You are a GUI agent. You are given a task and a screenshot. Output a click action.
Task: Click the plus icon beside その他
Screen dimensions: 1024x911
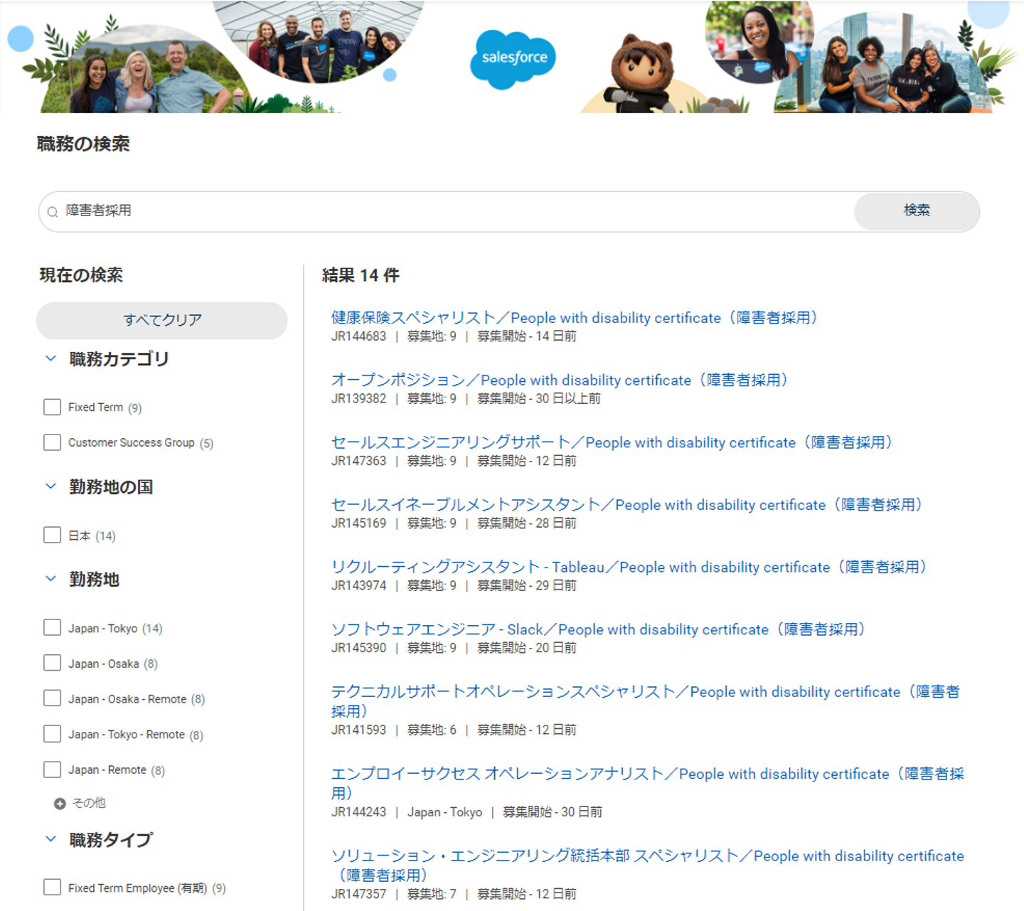[60, 804]
